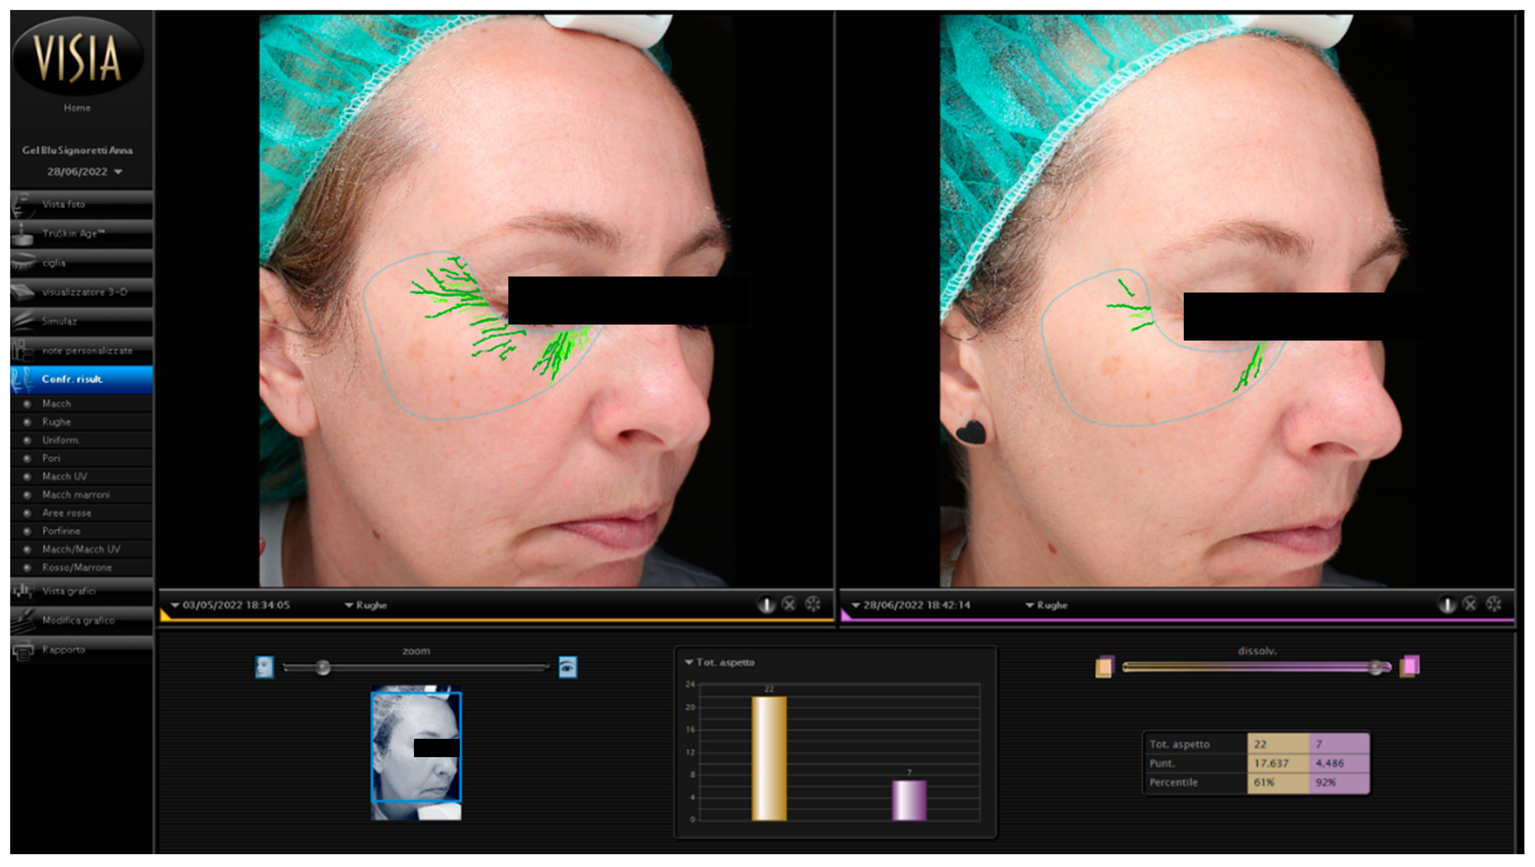
Task: Select the Macch UV radio option
Action: [27, 477]
